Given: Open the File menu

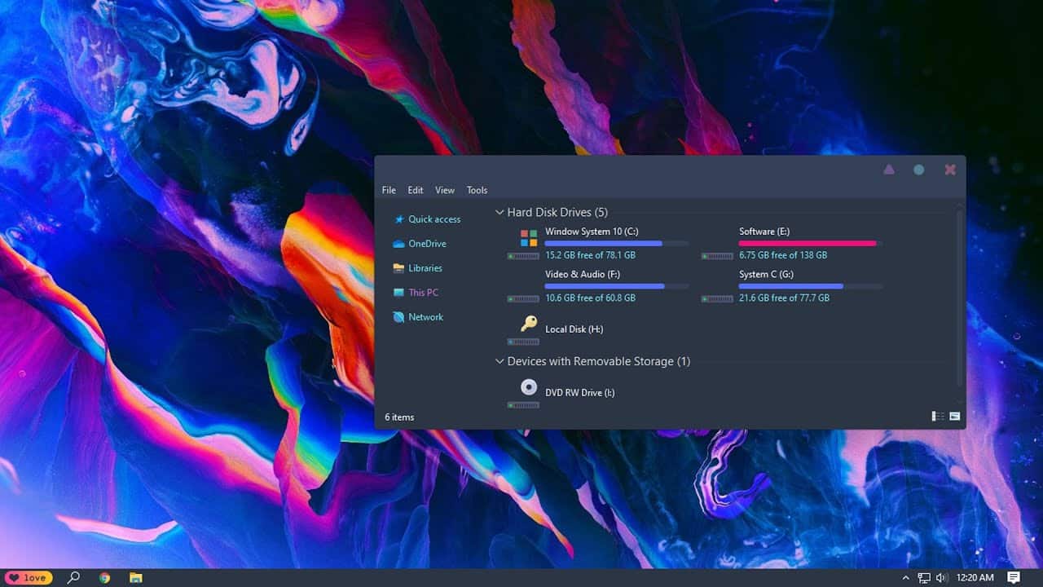Looking at the screenshot, I should click(389, 190).
